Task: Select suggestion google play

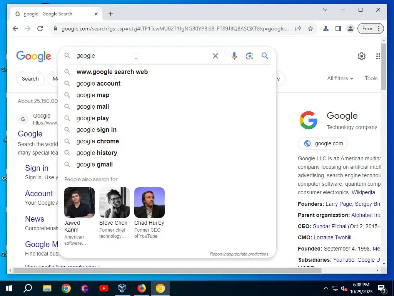Action: 167,118
